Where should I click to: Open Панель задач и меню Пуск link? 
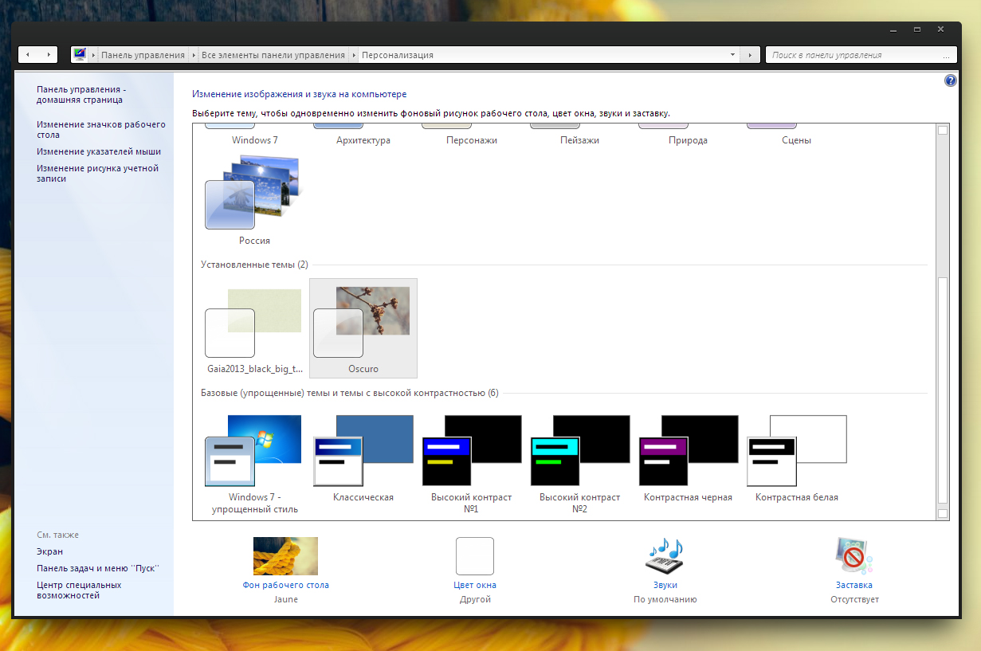tap(98, 568)
